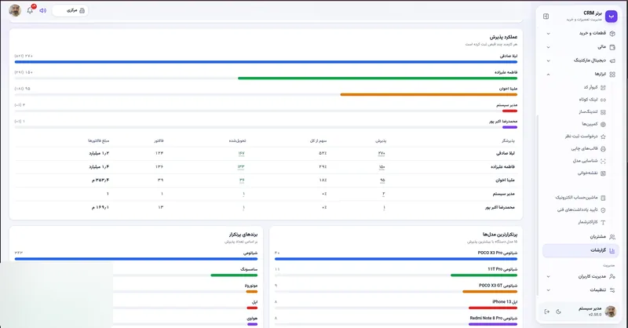Expand the قطعات و خرید menu chevron
Image resolution: width=628 pixels, height=328 pixels.
[x=548, y=34]
